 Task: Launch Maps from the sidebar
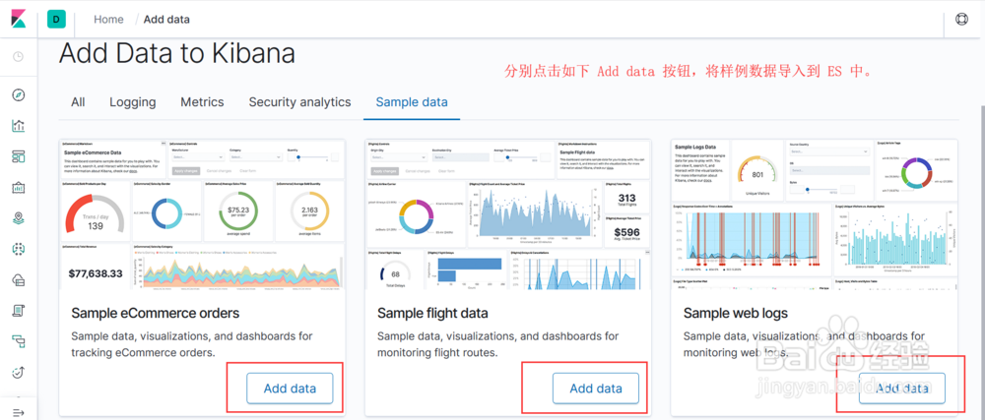pos(19,217)
